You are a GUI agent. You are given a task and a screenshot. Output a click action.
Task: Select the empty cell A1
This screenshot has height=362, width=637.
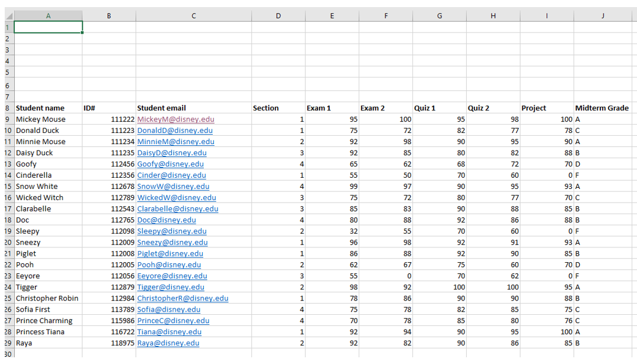pos(48,27)
